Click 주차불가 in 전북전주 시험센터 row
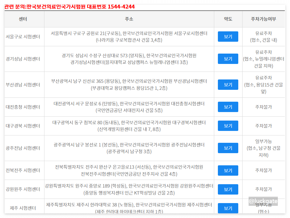 pos(263,170)
